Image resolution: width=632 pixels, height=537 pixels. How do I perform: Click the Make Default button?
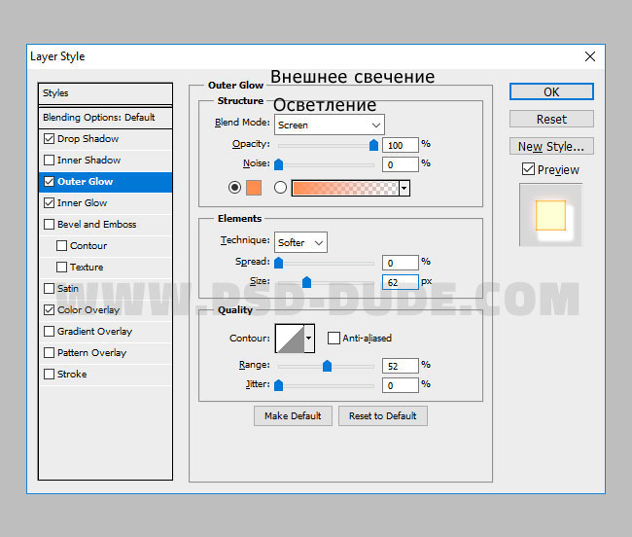coord(293,415)
